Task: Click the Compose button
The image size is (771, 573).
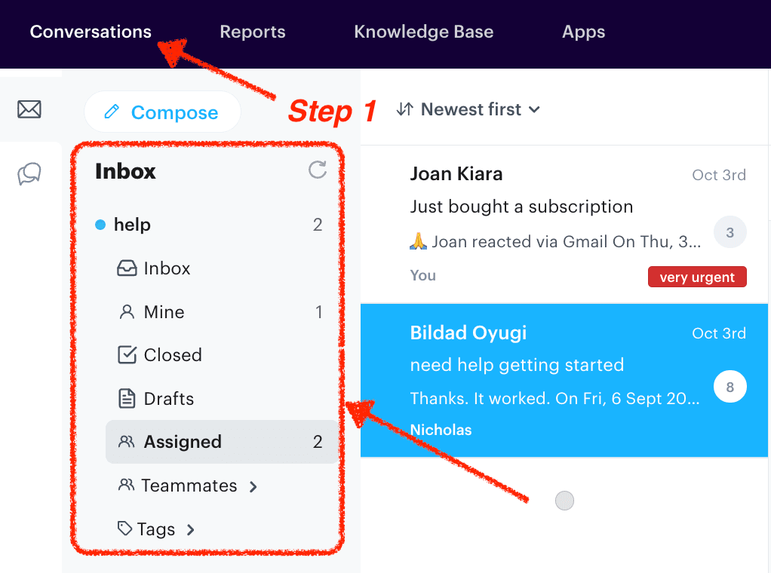Action: 161,112
